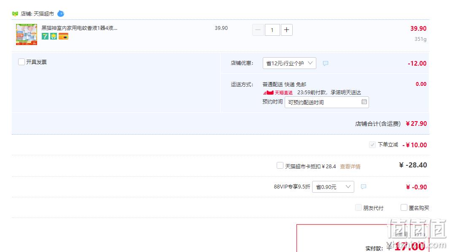Click the quantity input field

pos(272,30)
